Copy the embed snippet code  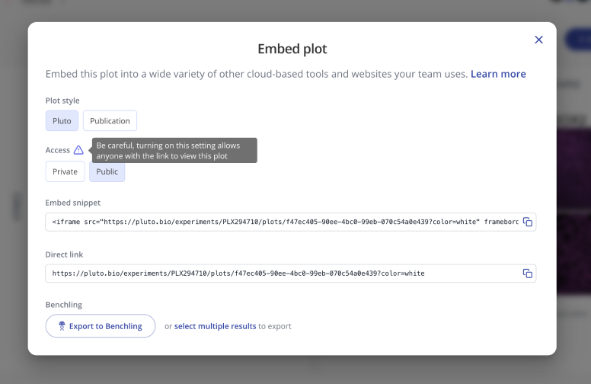pos(527,222)
